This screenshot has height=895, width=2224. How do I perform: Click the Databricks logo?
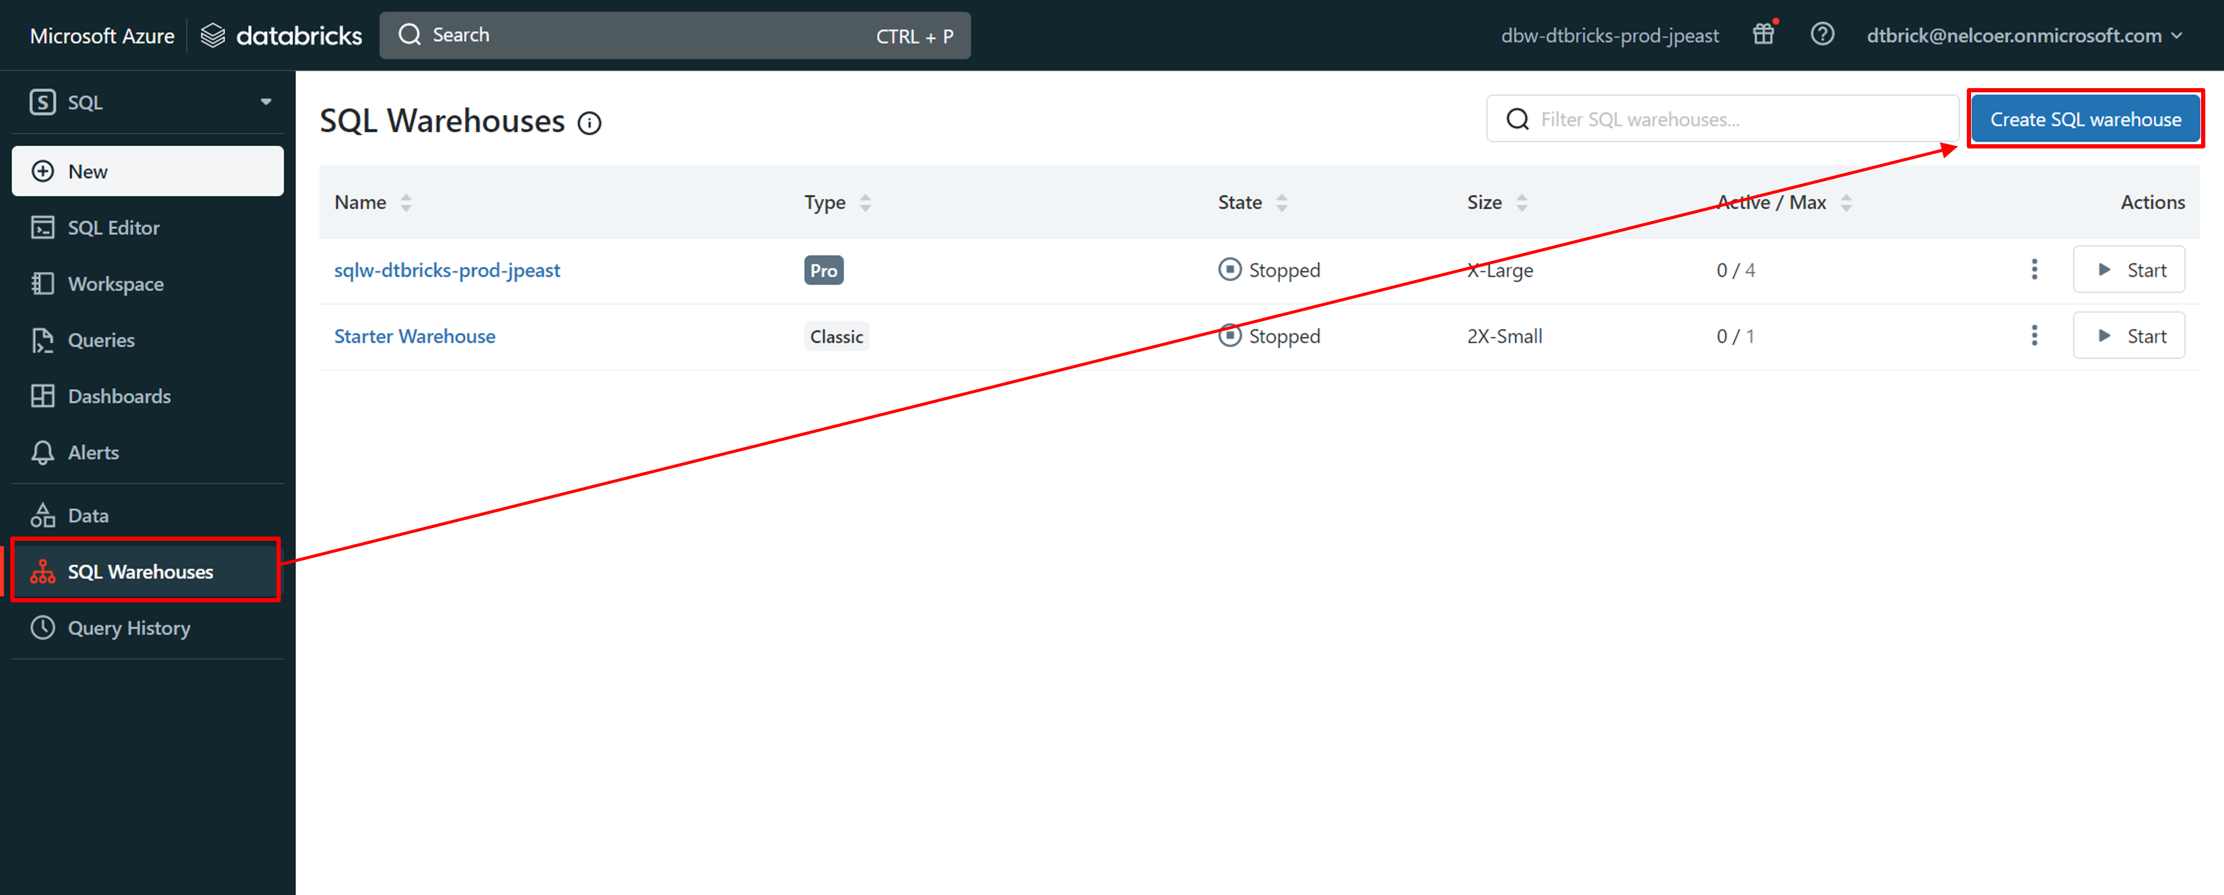[x=281, y=36]
